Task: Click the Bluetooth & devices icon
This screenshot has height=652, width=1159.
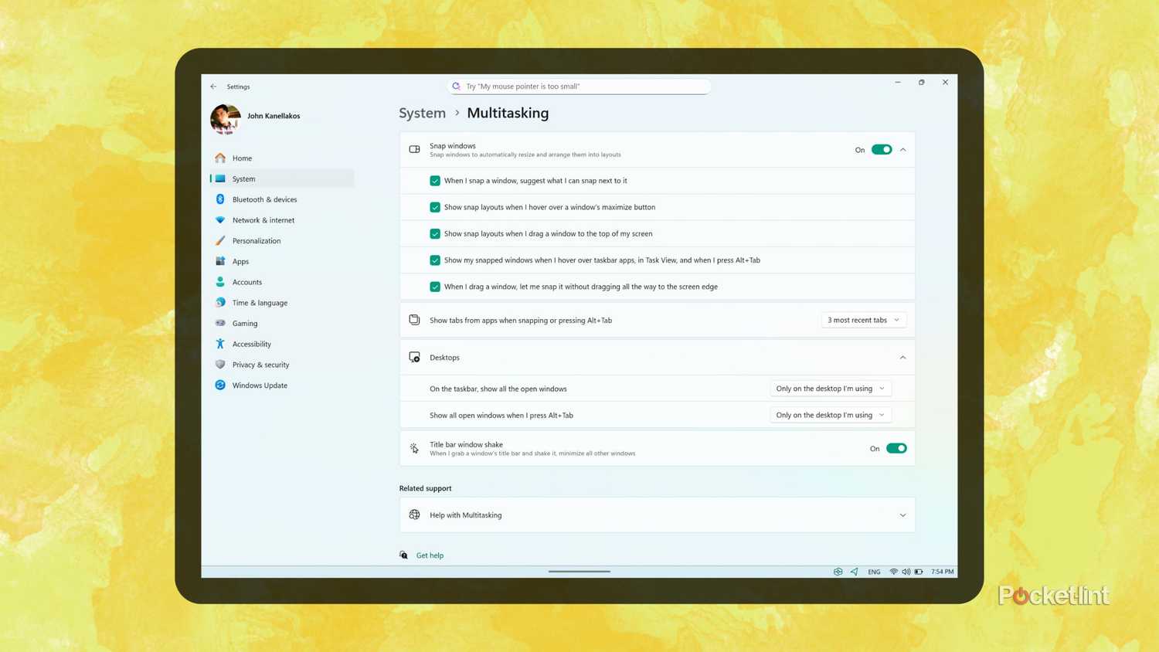Action: (220, 199)
